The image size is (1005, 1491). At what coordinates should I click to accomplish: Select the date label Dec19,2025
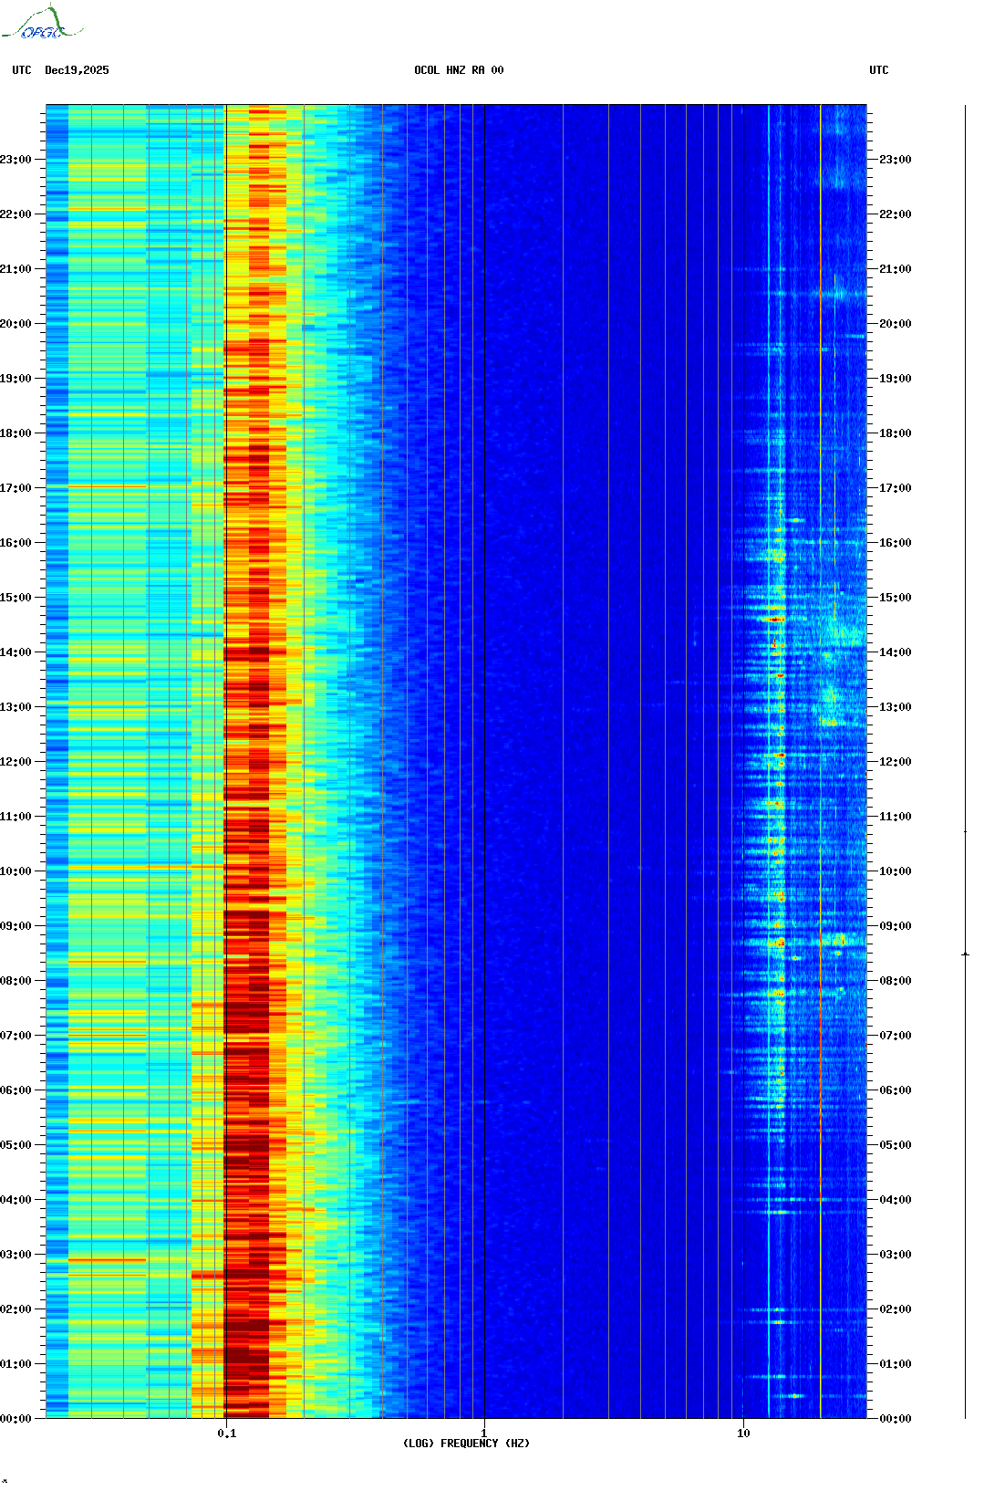[x=77, y=70]
